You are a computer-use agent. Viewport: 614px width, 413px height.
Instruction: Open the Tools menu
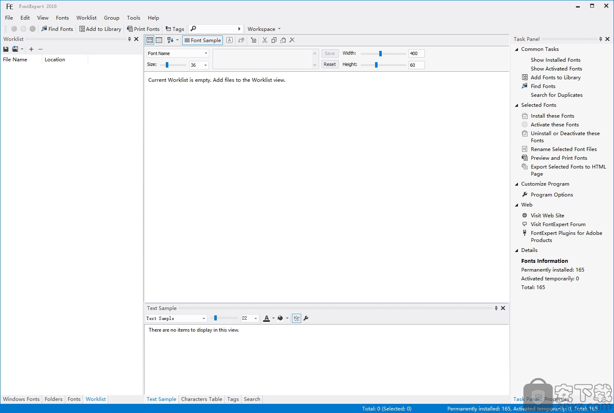[x=134, y=18]
